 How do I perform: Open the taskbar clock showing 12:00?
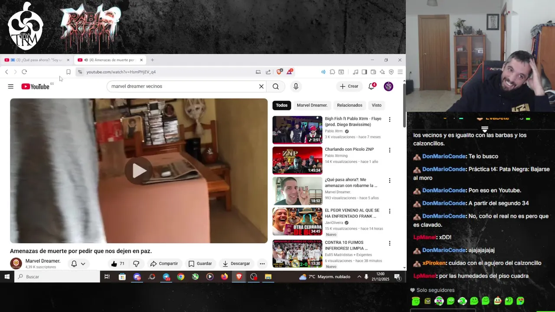(x=380, y=276)
